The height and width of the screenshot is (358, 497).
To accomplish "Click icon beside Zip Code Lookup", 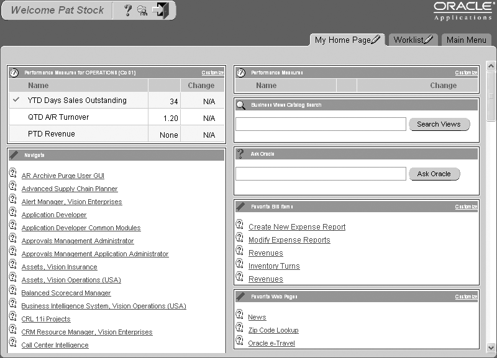I will (x=240, y=328).
